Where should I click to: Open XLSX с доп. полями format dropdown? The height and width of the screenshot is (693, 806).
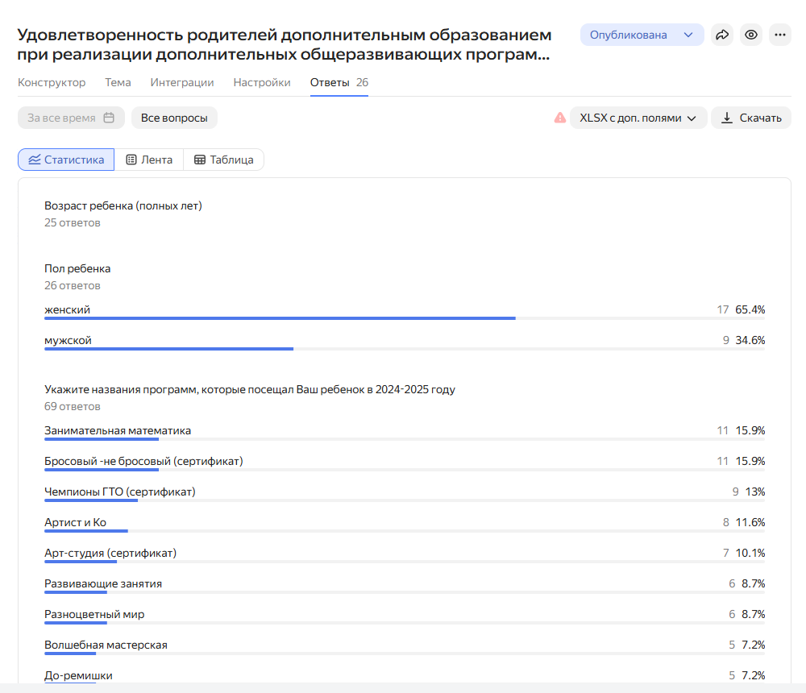pos(638,118)
